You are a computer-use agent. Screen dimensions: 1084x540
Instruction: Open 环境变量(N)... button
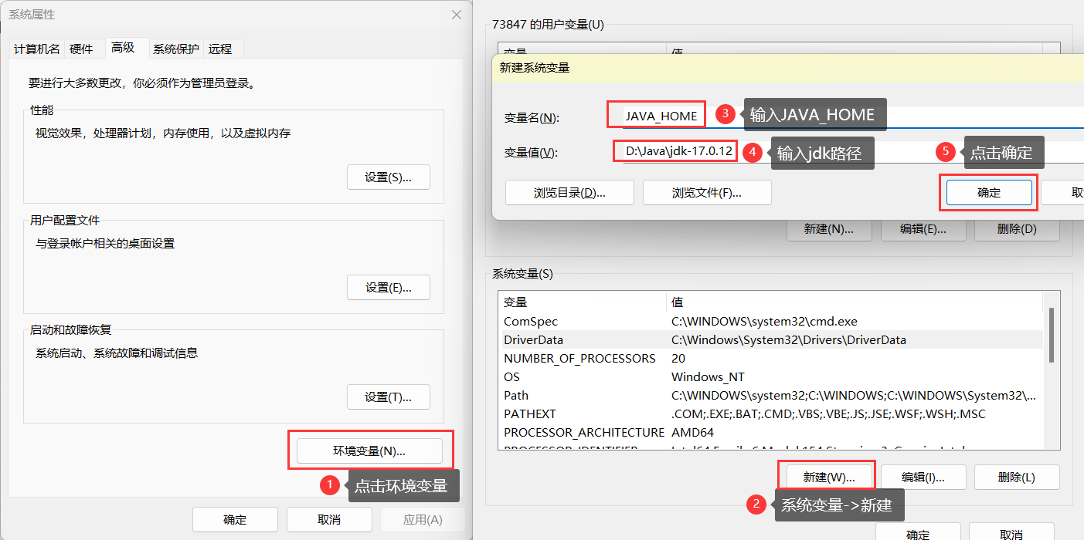[369, 451]
